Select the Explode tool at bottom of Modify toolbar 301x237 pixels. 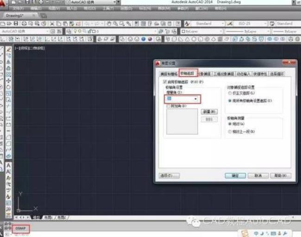pos(8,156)
